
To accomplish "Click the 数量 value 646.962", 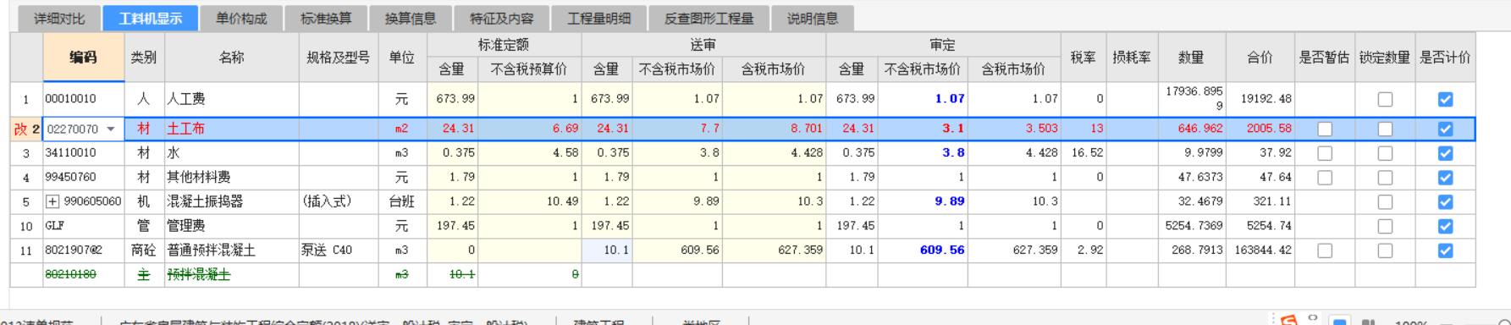I will [x=1191, y=129].
